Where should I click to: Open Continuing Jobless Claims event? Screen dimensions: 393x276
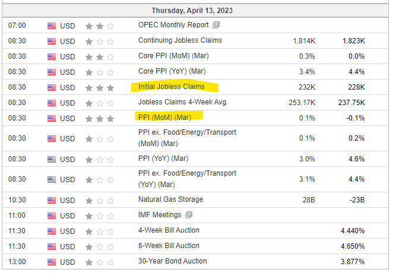coord(180,40)
